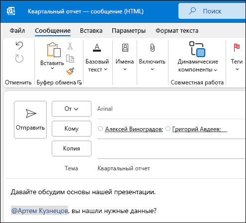Viewport: 246px width, 223px height.
Task: Open the Теги dropdown chevron
Action: pyautogui.click(x=237, y=70)
